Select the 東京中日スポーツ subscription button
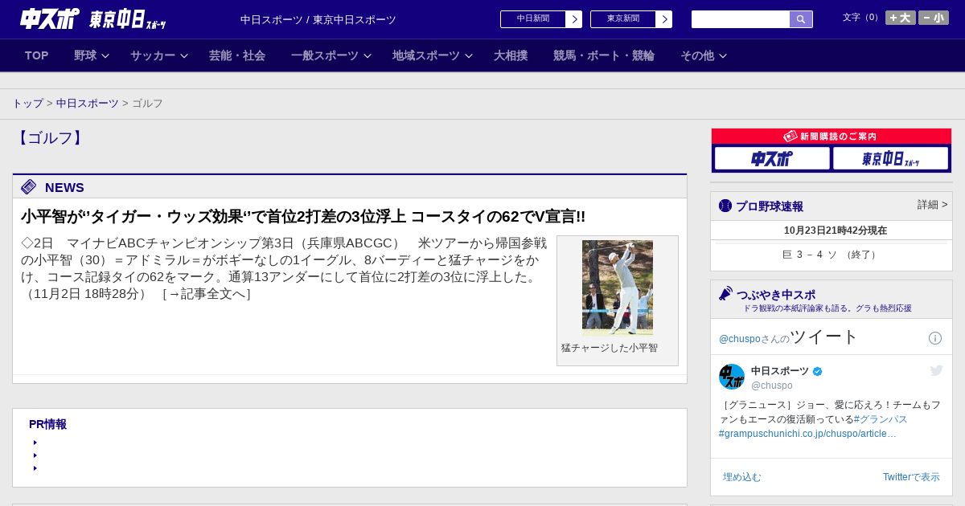The image size is (965, 506). point(890,158)
